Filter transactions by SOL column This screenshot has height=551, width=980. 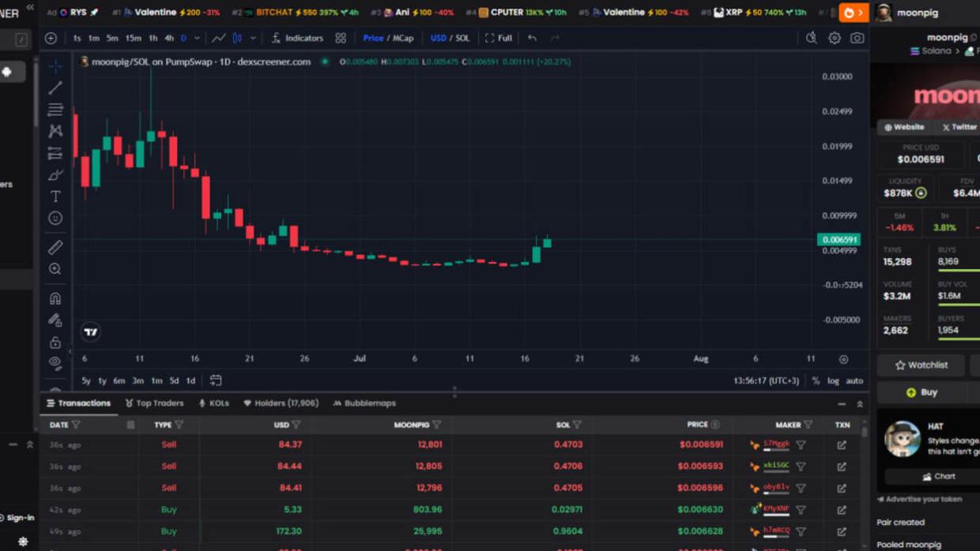point(577,425)
